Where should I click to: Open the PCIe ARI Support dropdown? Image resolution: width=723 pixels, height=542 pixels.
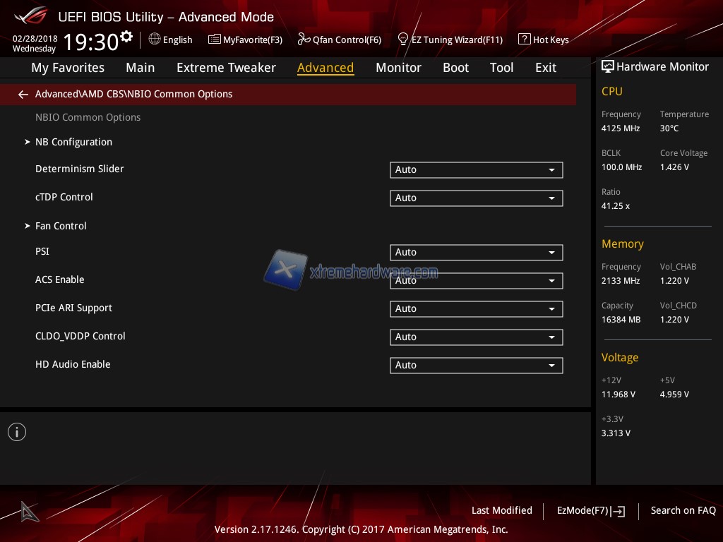tap(476, 309)
